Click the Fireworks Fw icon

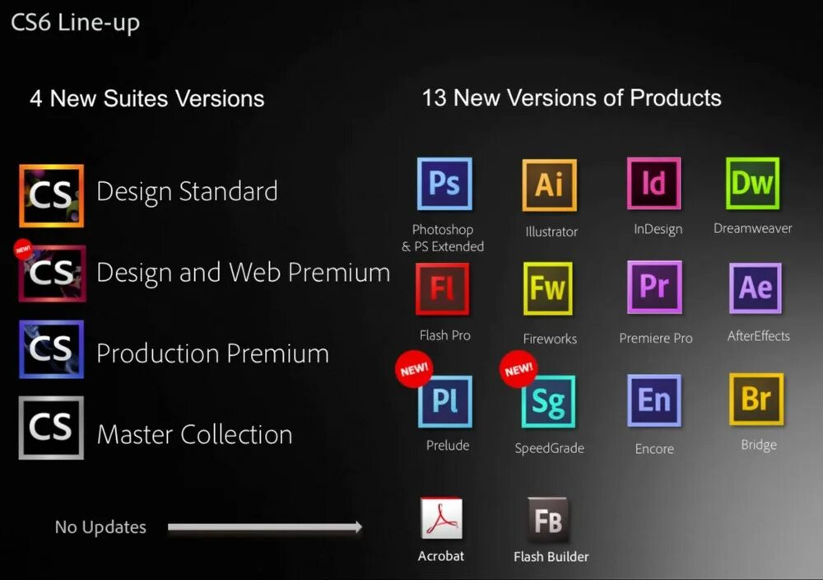[x=548, y=288]
